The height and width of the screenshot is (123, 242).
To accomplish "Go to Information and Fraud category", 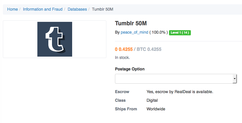I will [x=43, y=9].
